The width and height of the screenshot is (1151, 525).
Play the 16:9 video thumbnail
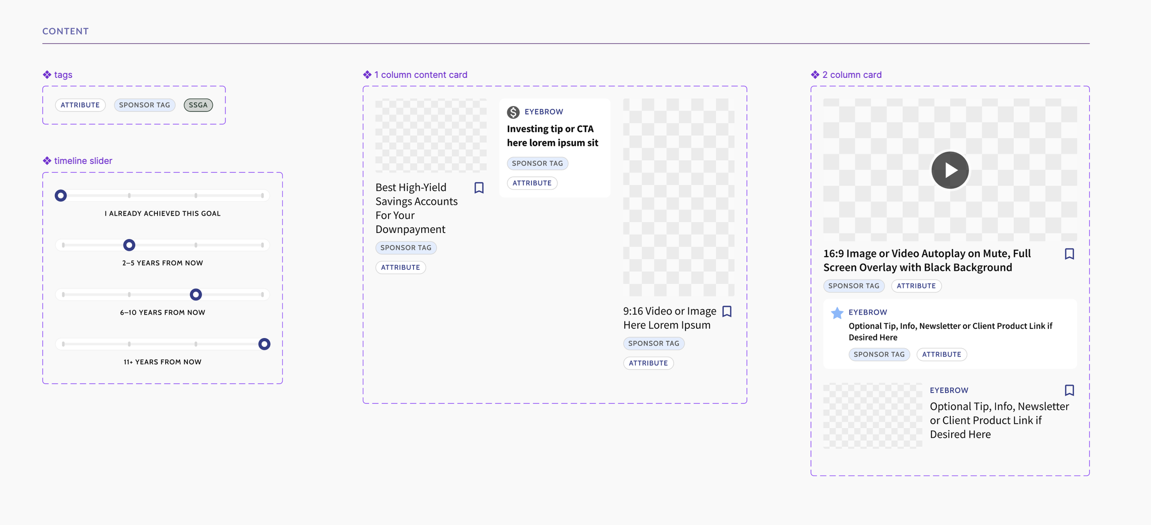click(950, 170)
